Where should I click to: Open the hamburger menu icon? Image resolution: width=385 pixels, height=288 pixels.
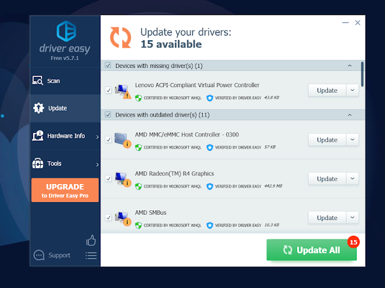click(91, 256)
